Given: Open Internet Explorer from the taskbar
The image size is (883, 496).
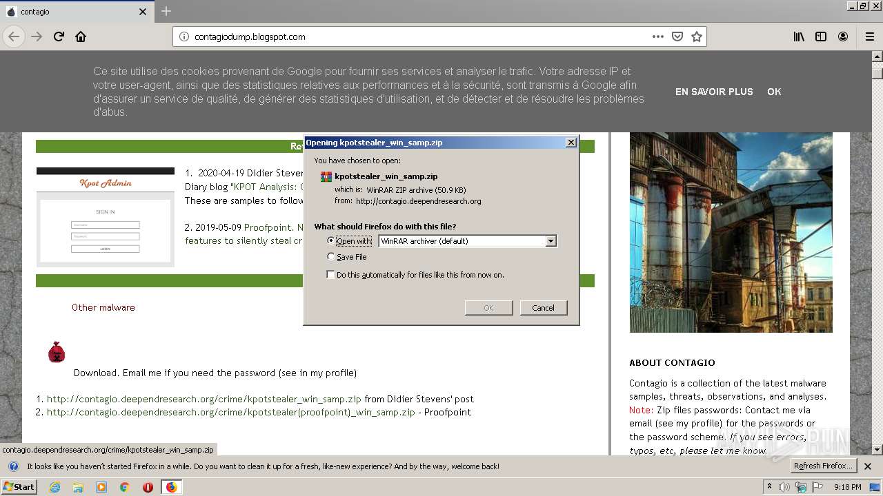Looking at the screenshot, I should pos(54,487).
